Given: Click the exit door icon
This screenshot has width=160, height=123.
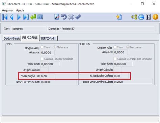Looking at the screenshot, I should click(x=148, y=17).
